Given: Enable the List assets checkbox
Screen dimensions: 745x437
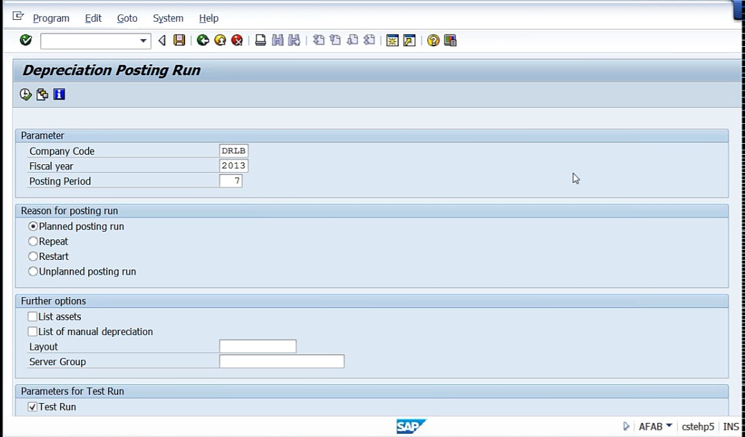Looking at the screenshot, I should coord(32,316).
